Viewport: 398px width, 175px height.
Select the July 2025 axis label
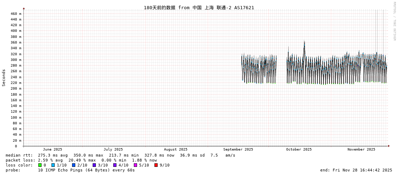113,149
